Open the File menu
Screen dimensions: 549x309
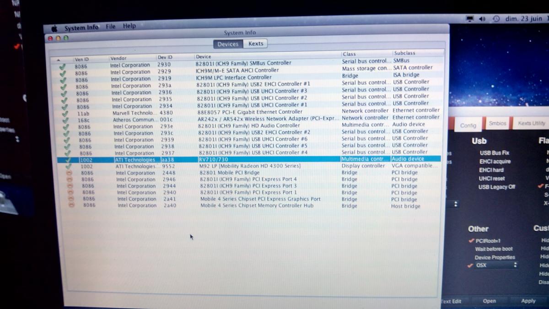(x=111, y=27)
